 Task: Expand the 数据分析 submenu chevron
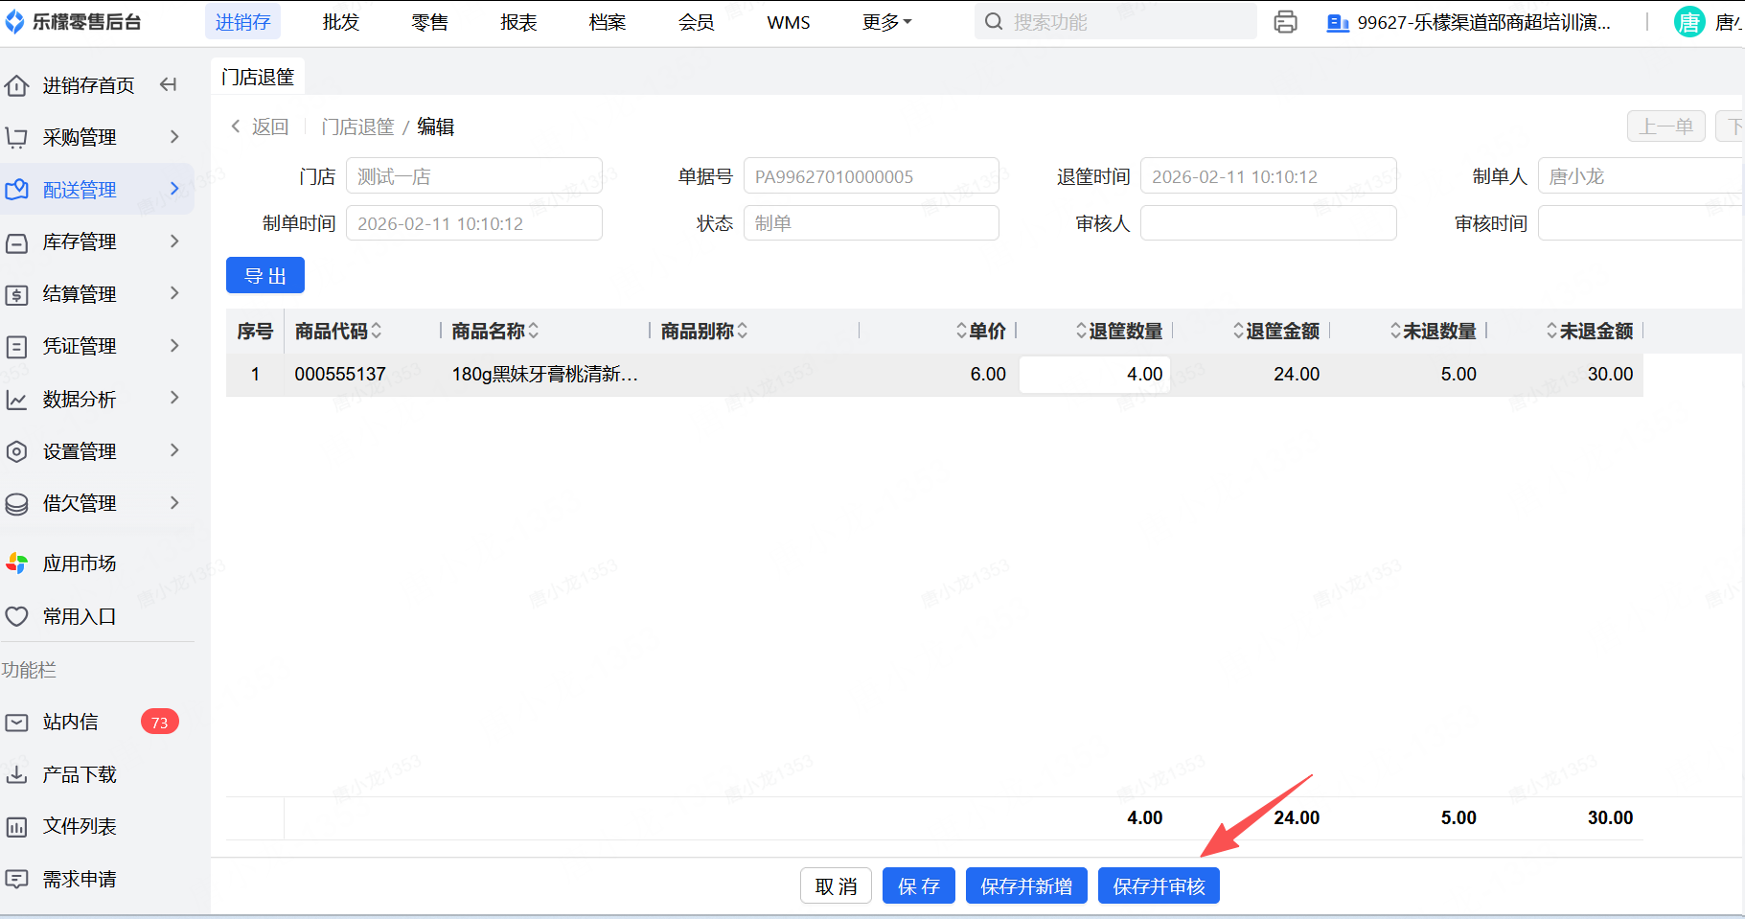(174, 398)
